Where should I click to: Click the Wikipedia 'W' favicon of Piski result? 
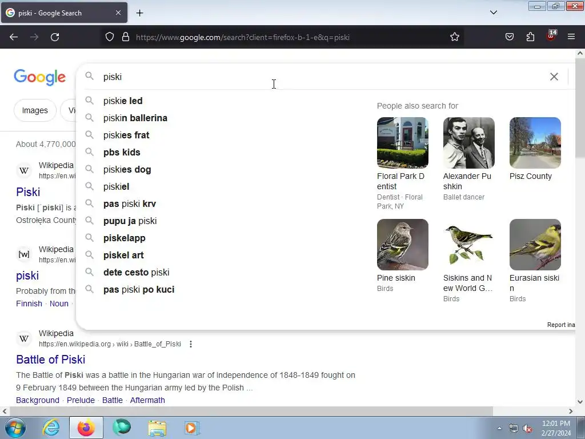click(x=24, y=170)
